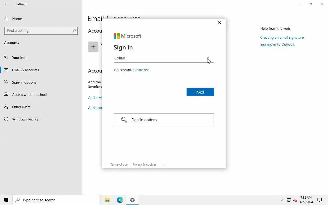Open the Terms of use link
The height and width of the screenshot is (205, 328).
click(119, 165)
